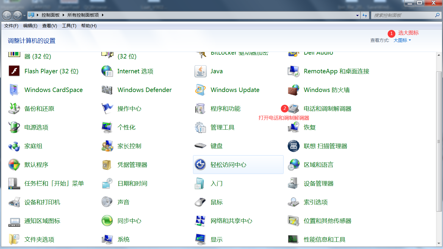Open the 显示 link
Screen dimensions: 443x249
[217, 240]
